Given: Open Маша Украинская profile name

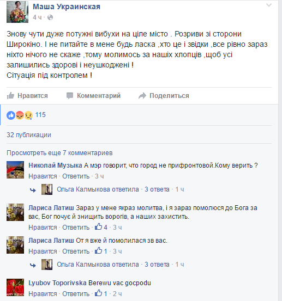Looking at the screenshot, I should point(67,7).
